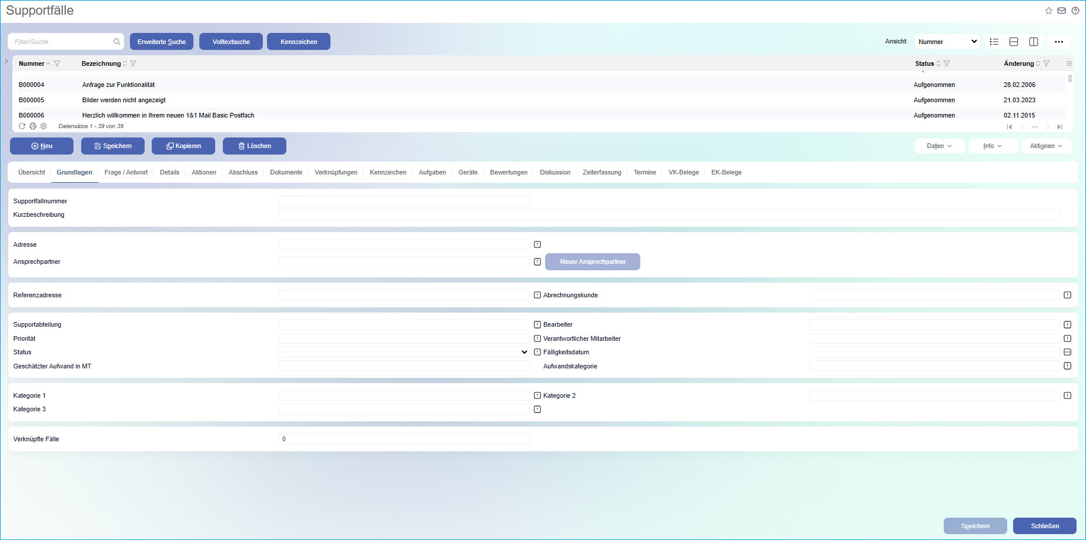This screenshot has height=540, width=1086.
Task: Click lookup icon next to Adresse field
Action: (x=537, y=244)
